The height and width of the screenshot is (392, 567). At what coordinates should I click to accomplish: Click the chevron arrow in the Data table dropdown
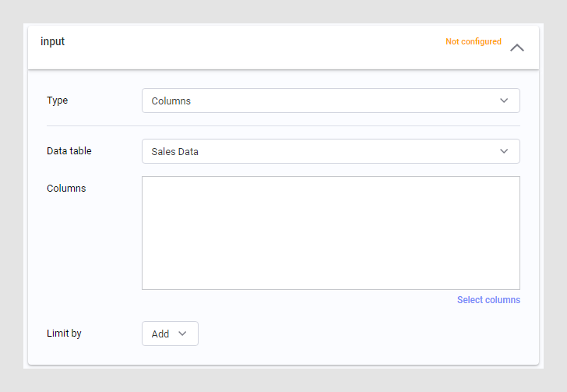[x=504, y=151]
